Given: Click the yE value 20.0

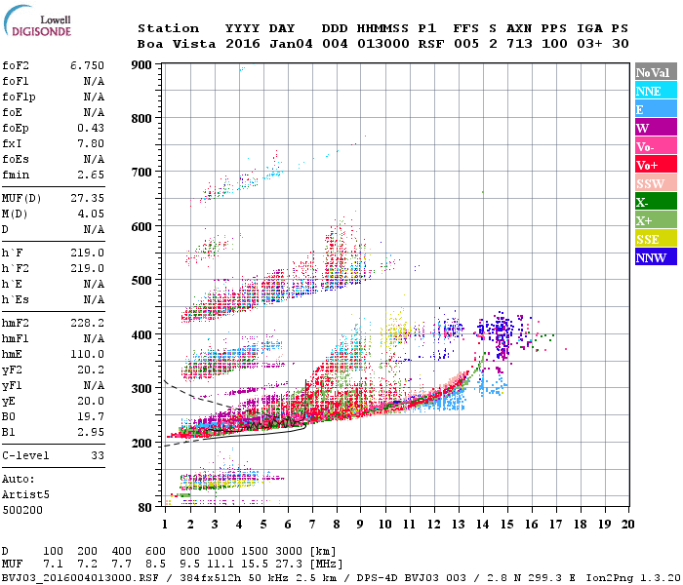Looking at the screenshot, I should pos(91,401).
